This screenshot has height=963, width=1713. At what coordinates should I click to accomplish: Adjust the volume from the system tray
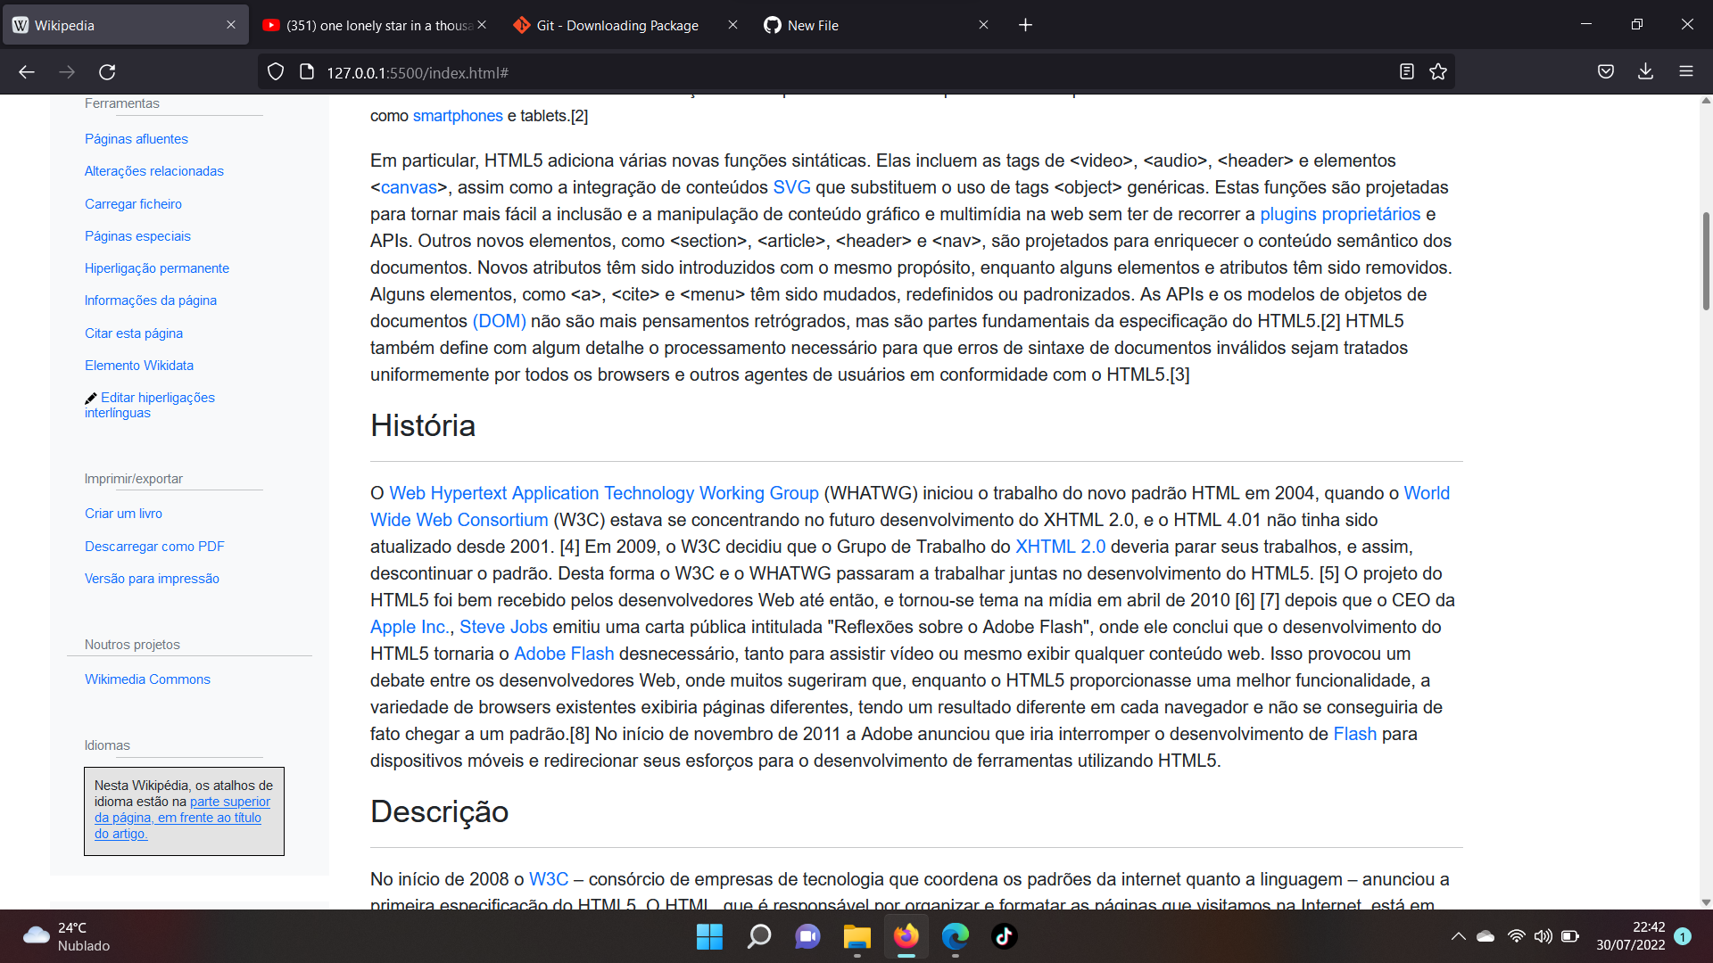pyautogui.click(x=1543, y=936)
